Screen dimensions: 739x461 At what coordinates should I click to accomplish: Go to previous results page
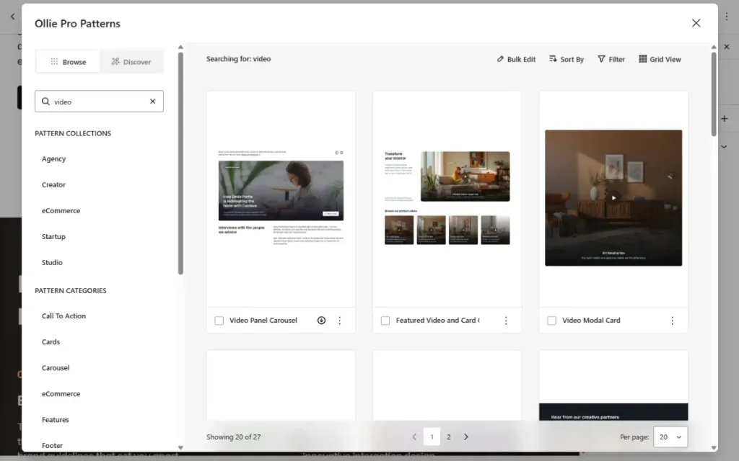(414, 437)
